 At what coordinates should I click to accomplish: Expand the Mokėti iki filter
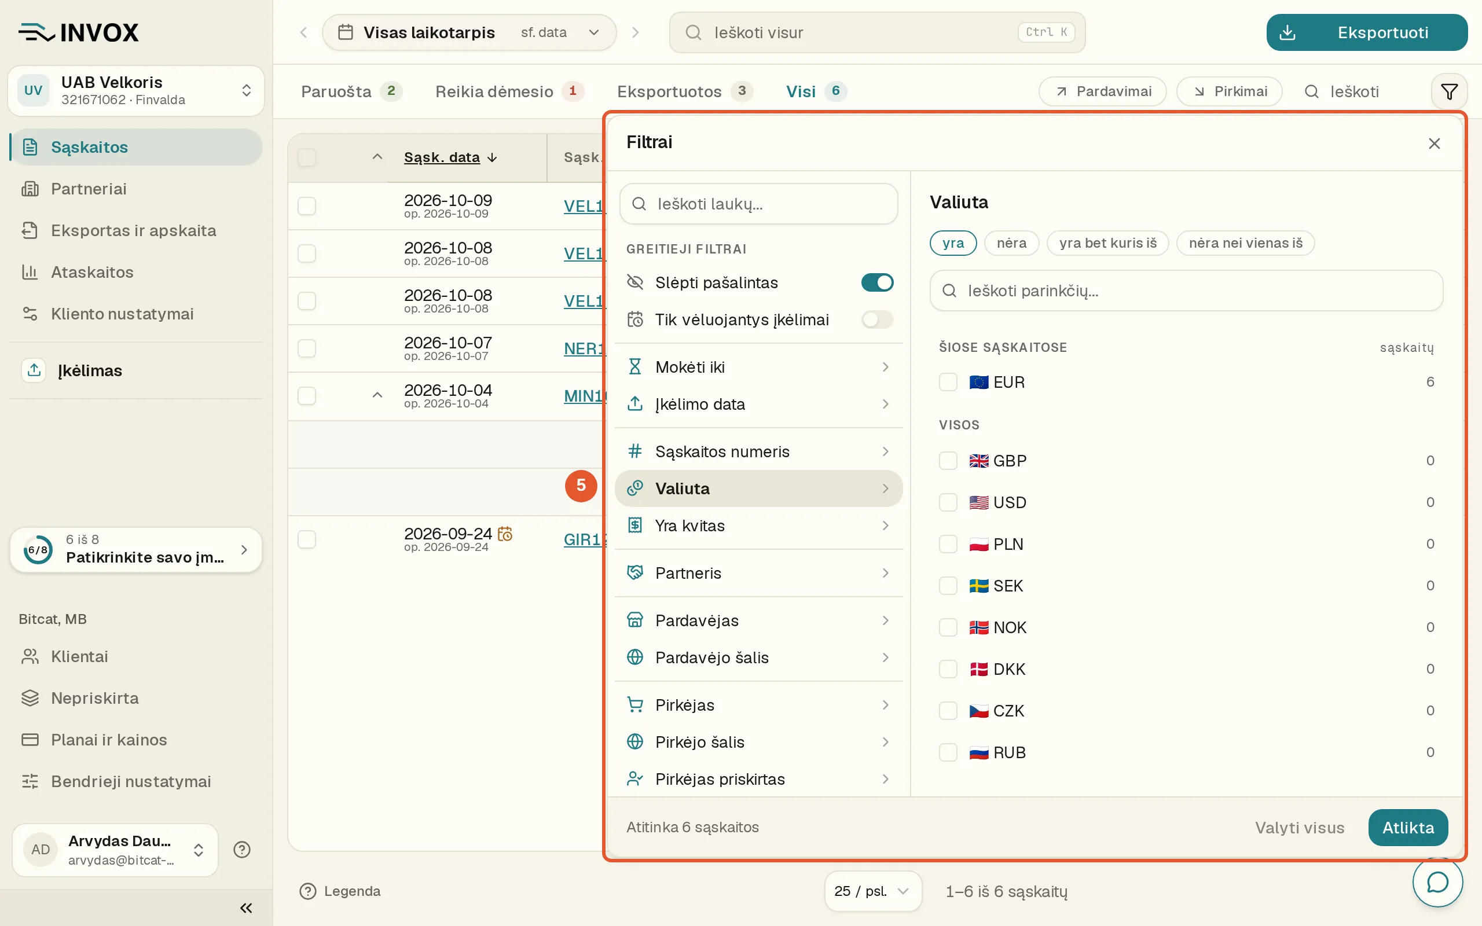click(x=758, y=367)
